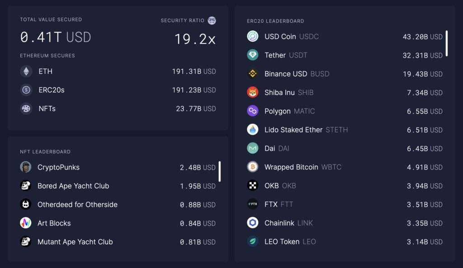Click the ERC20 leaderboard scrollbar thumb
The image size is (463, 268).
click(446, 43)
